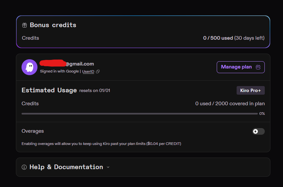
Task: Click the UserID link
Action: click(88, 71)
